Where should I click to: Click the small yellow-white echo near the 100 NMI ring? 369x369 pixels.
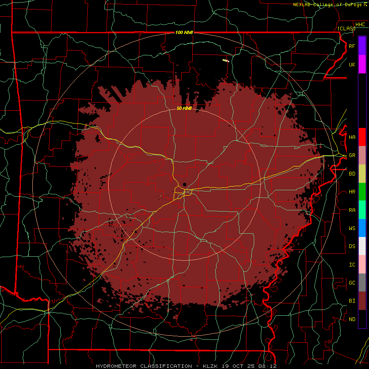pyautogui.click(x=225, y=61)
